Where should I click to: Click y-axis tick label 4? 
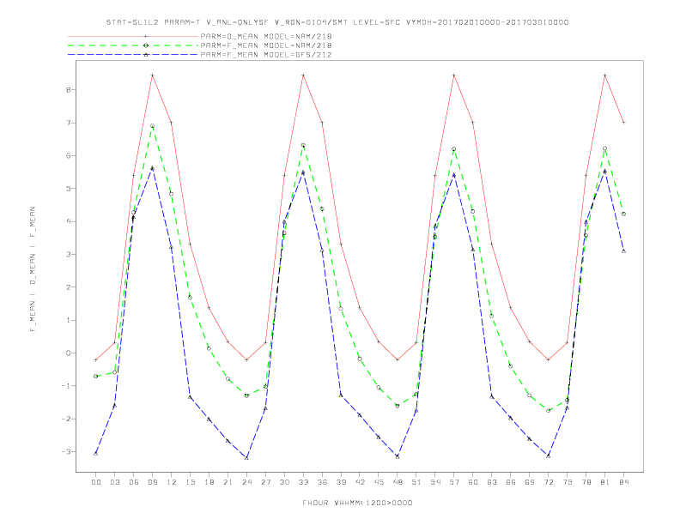[69, 222]
